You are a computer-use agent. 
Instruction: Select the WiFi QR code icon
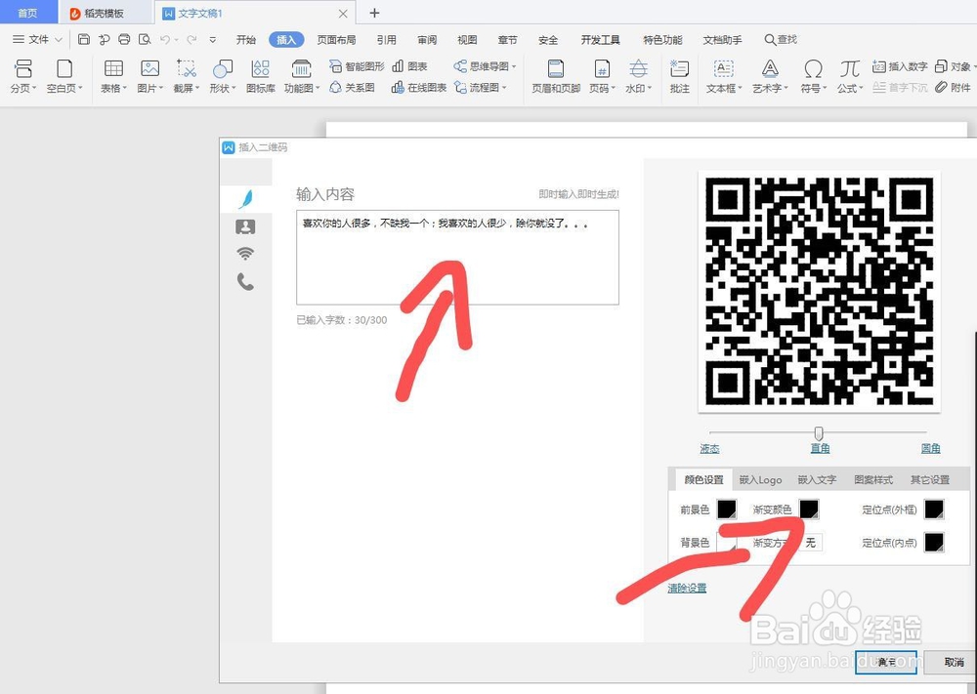245,254
